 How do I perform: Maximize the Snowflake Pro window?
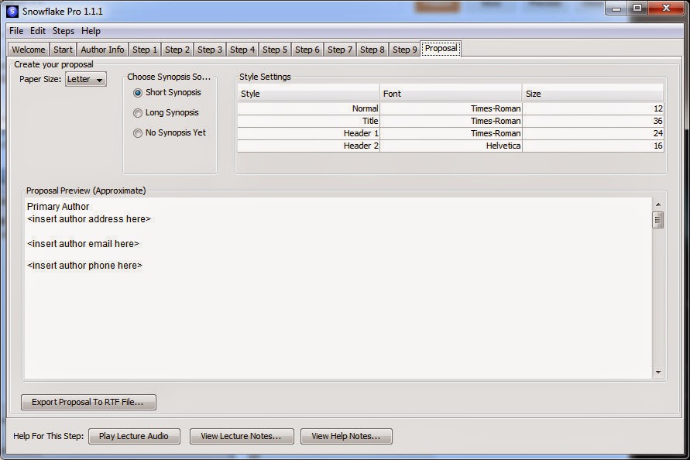coord(637,8)
